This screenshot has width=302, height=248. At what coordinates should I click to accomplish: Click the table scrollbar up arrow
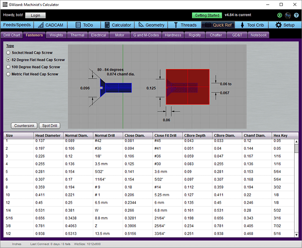296,142
